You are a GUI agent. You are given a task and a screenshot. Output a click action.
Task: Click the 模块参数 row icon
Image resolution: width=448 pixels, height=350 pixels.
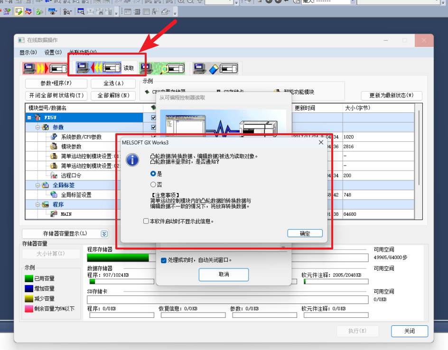click(x=54, y=147)
